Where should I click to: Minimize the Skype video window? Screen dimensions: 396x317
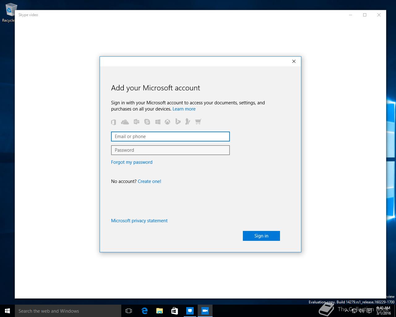(x=351, y=15)
